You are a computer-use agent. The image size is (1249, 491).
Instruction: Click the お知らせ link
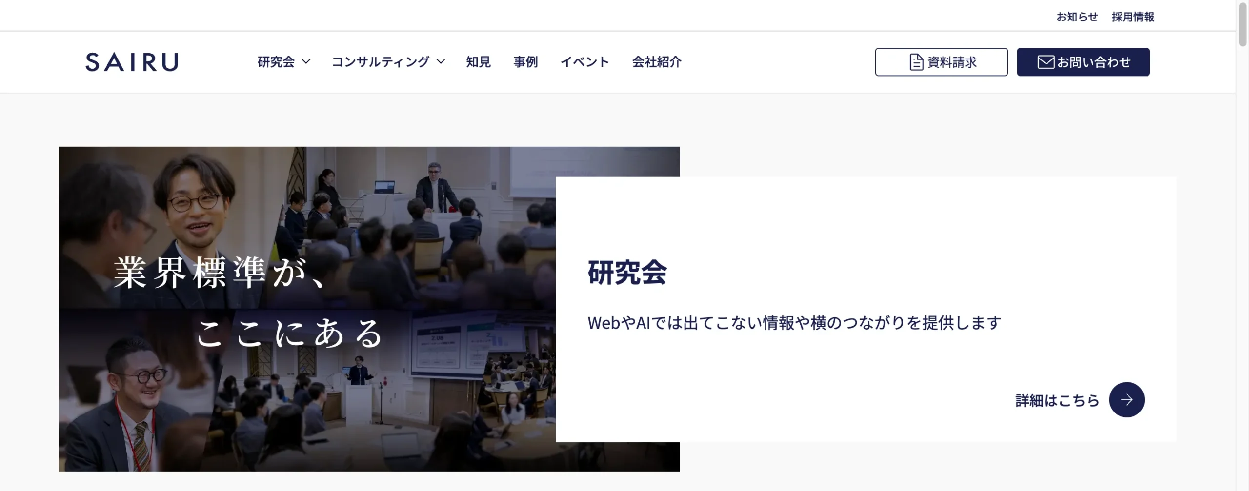tap(1077, 17)
